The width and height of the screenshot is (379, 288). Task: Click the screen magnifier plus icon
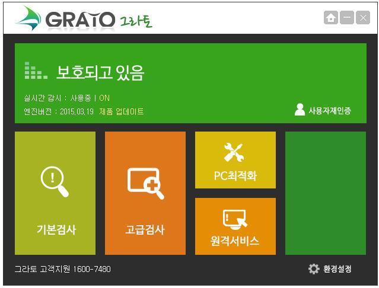click(146, 184)
